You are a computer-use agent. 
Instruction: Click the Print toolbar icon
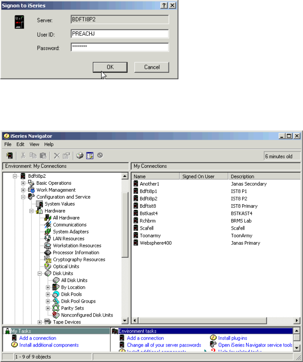pyautogui.click(x=80, y=155)
